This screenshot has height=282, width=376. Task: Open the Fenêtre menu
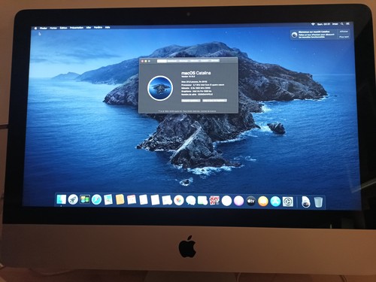98,27
